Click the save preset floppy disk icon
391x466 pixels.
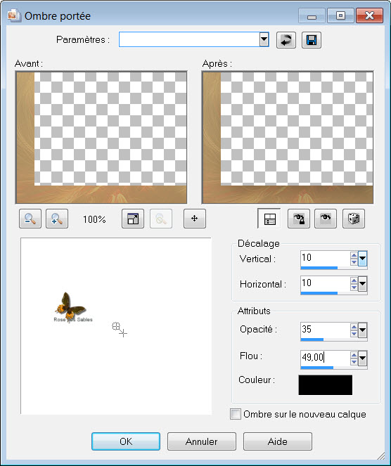tap(312, 40)
